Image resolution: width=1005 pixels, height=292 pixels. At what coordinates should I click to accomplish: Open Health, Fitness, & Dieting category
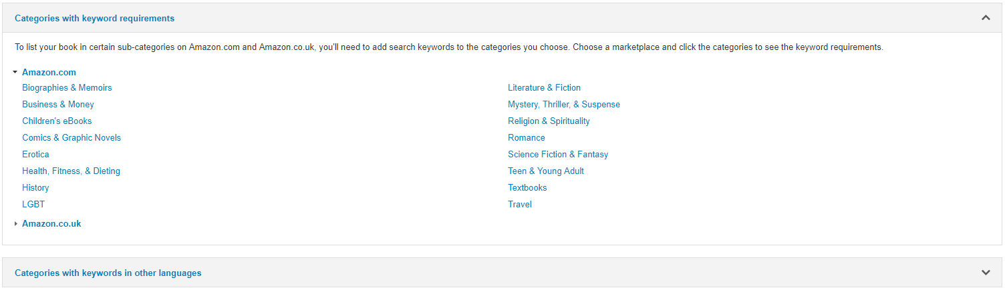(71, 171)
